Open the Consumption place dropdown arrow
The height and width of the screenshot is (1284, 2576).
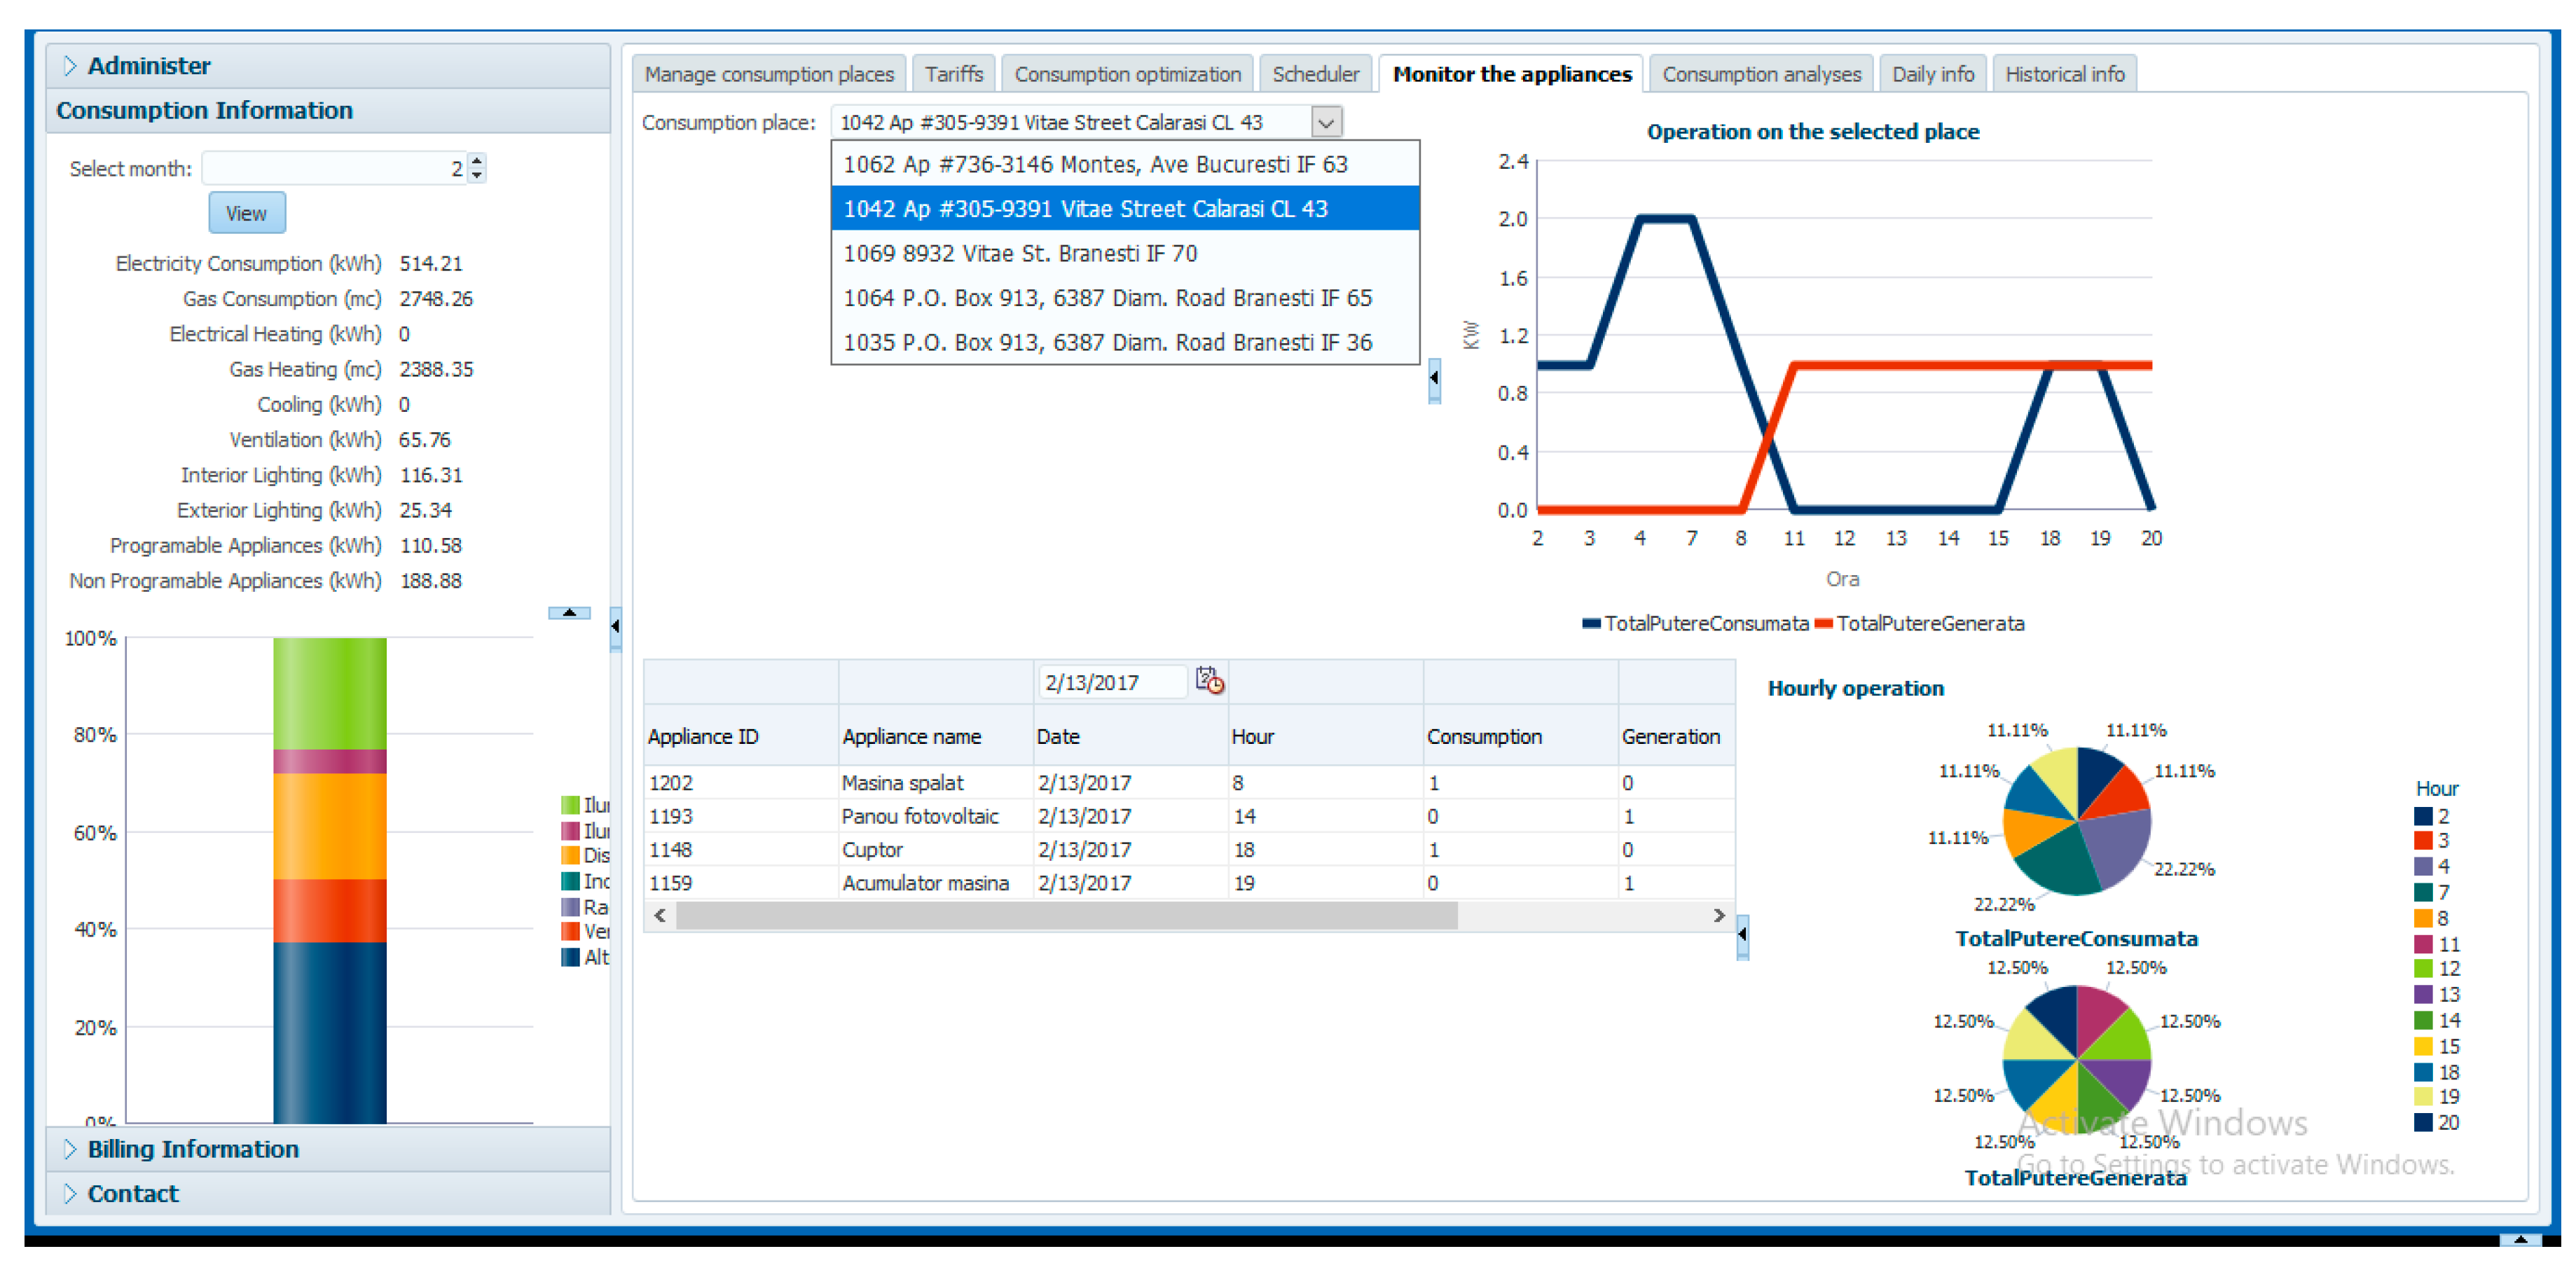click(1326, 122)
